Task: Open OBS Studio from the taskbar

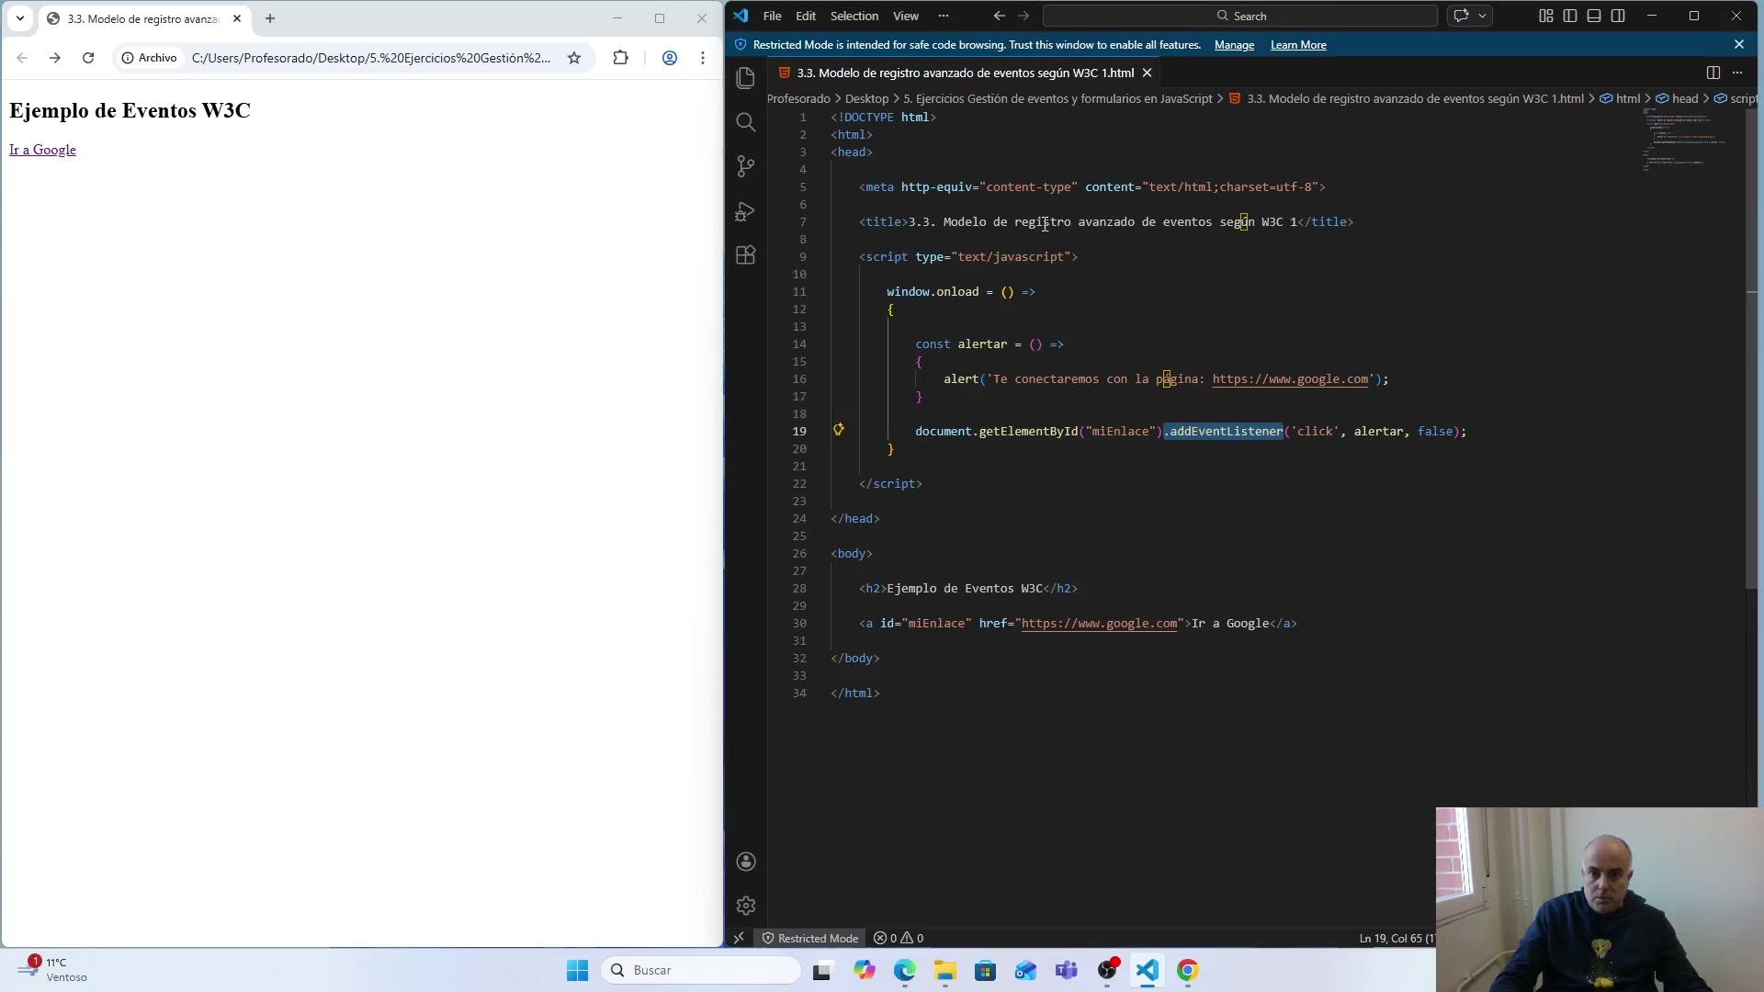Action: [x=1108, y=970]
